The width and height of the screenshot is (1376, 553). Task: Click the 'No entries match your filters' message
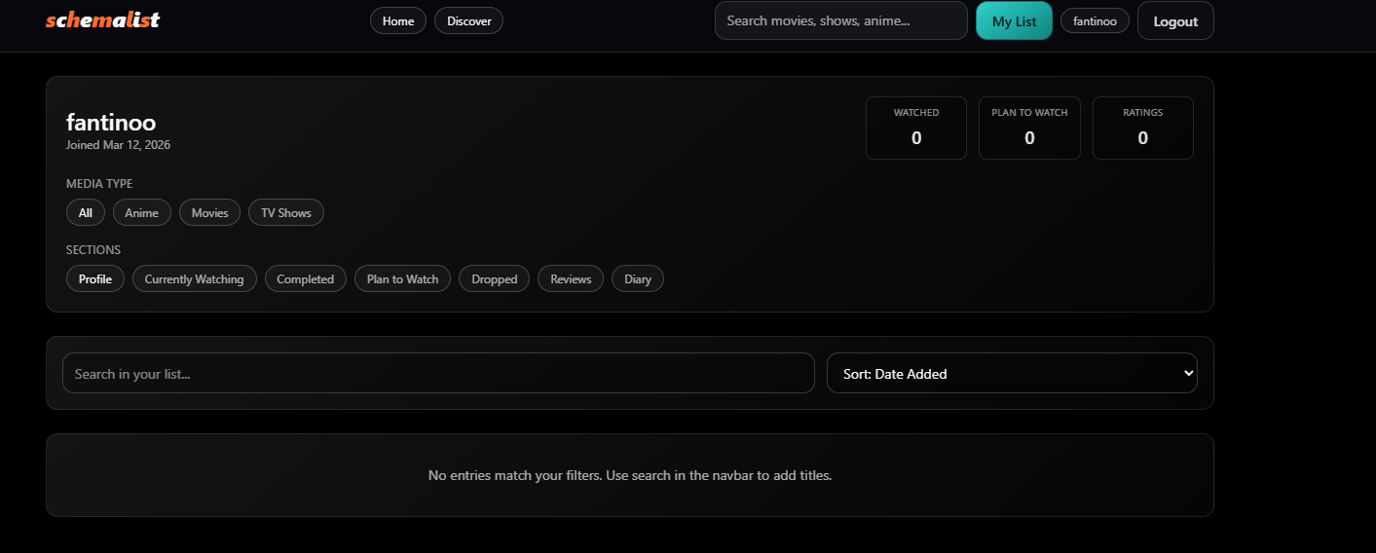click(x=630, y=475)
